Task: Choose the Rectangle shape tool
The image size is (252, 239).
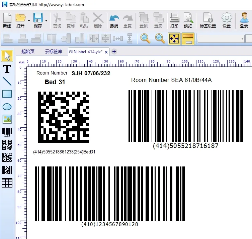Action: tap(7, 94)
